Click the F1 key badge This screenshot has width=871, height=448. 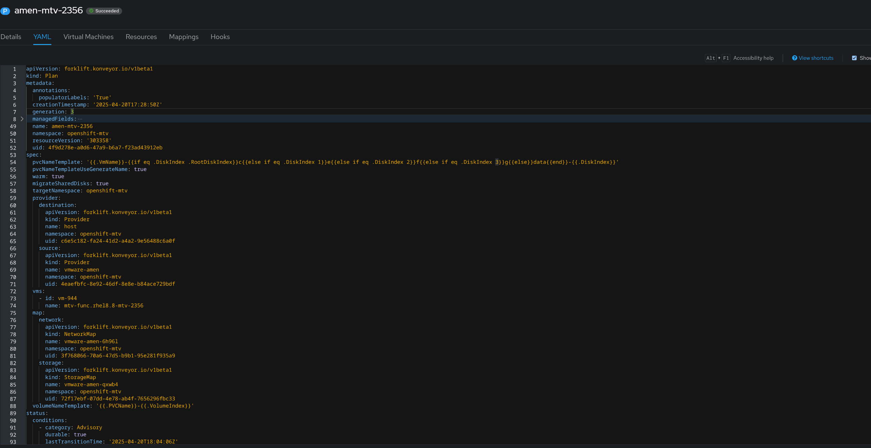(x=726, y=58)
